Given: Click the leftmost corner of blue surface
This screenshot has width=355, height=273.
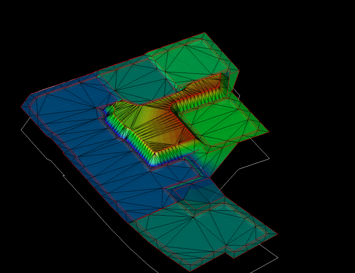Looking at the screenshot, I should [x=21, y=106].
